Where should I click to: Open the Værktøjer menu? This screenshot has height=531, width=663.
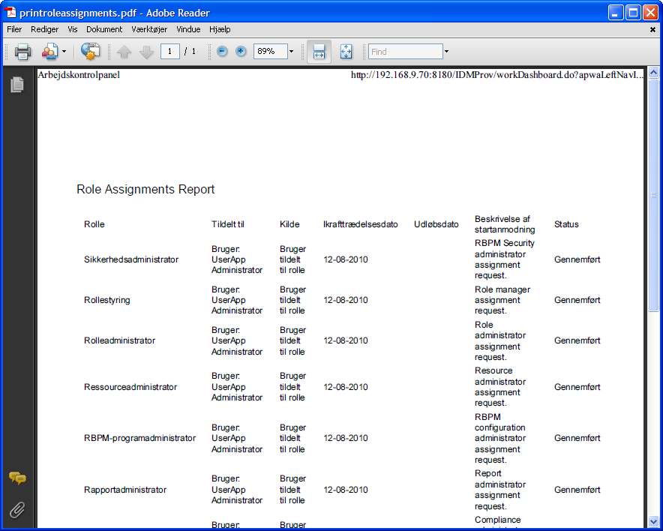[x=149, y=29]
